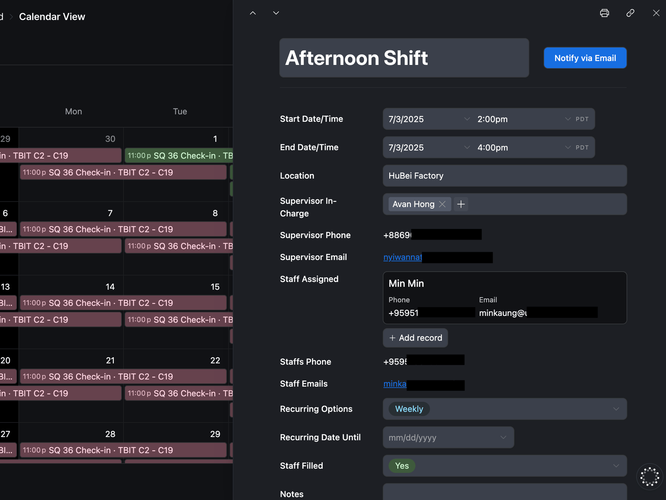Click the Tue column header
Screen dimensions: 666x500
[180, 111]
